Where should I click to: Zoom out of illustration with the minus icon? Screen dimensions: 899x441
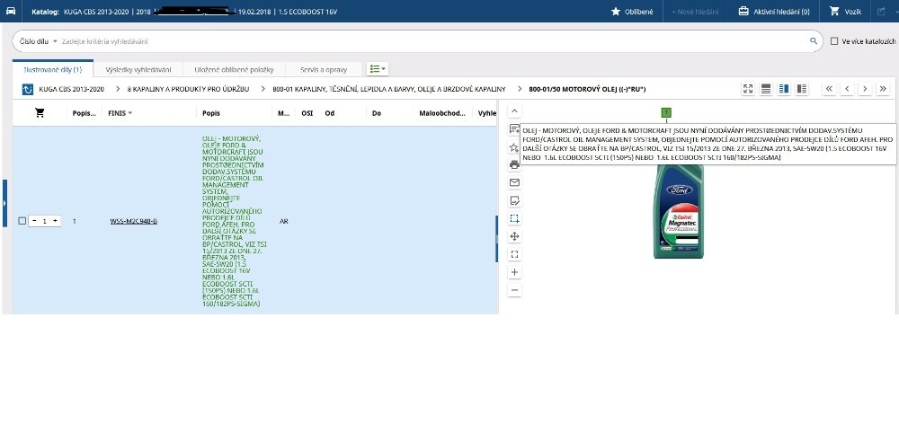[514, 289]
